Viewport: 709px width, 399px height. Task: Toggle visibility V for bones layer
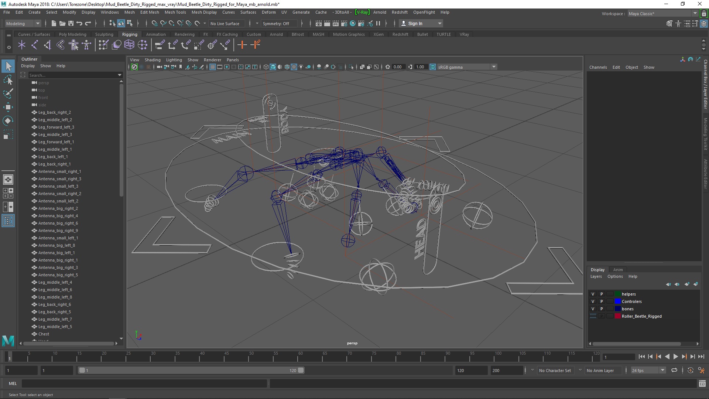pyautogui.click(x=593, y=308)
